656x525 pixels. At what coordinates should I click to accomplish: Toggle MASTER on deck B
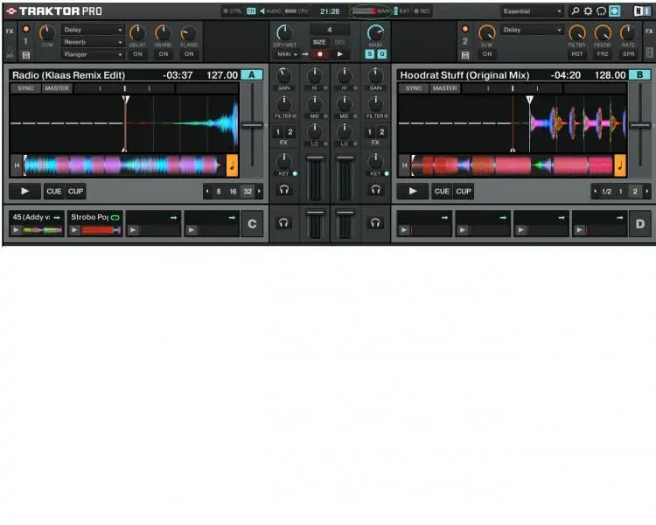(444, 88)
